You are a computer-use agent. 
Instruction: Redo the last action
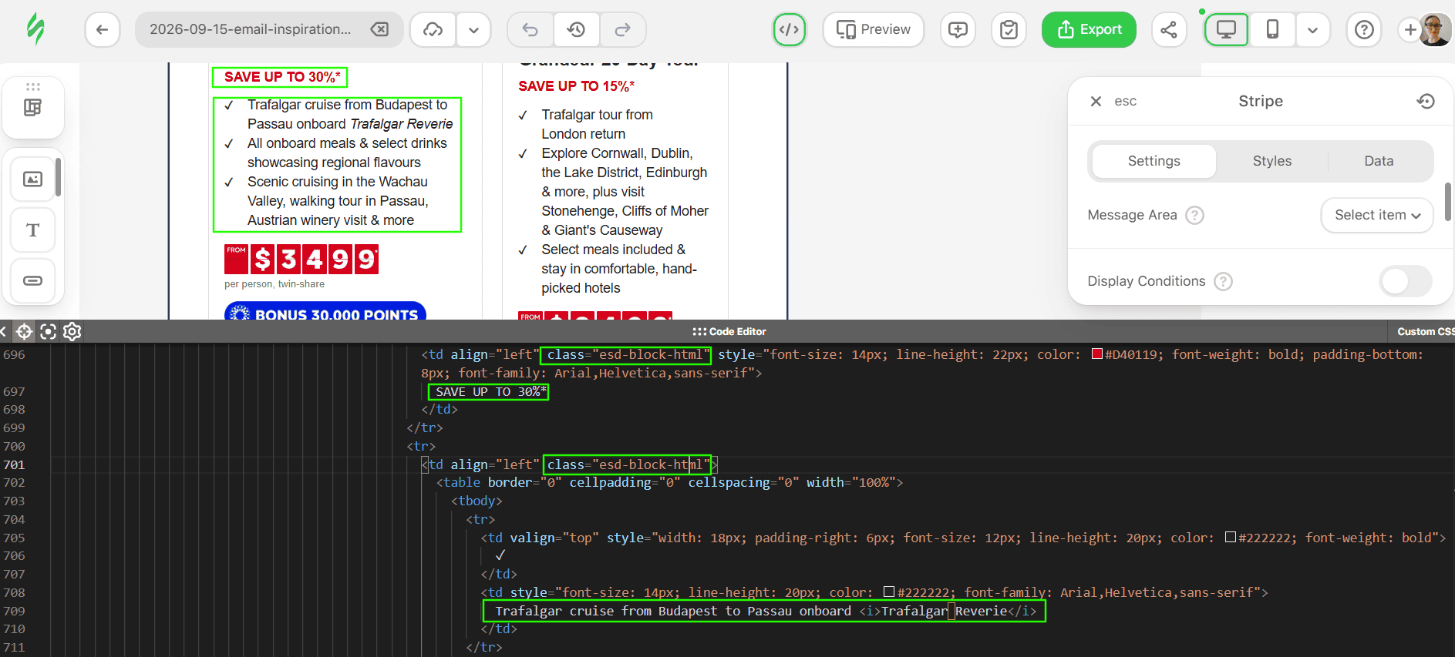pos(622,30)
